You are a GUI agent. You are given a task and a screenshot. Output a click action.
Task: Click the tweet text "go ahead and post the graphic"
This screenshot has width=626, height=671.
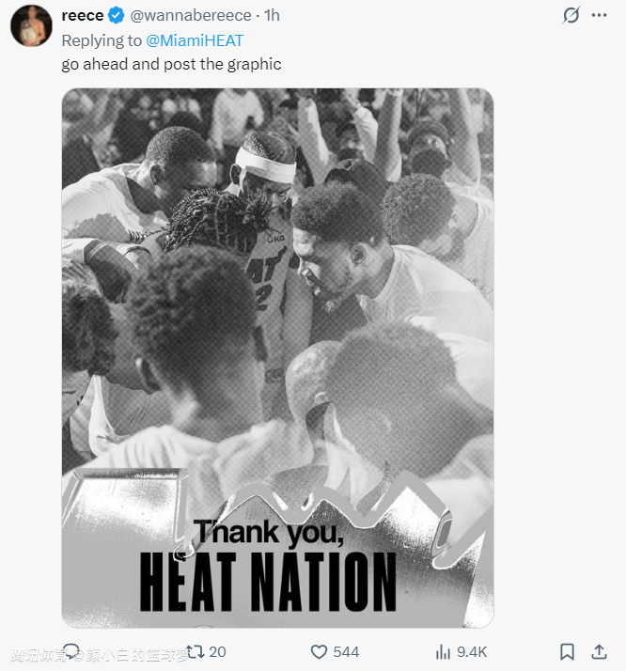pyautogui.click(x=171, y=64)
